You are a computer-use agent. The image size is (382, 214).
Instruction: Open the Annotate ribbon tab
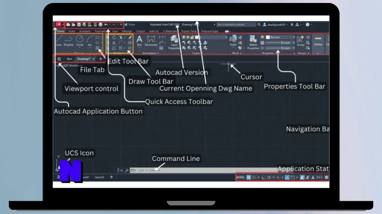(85, 31)
